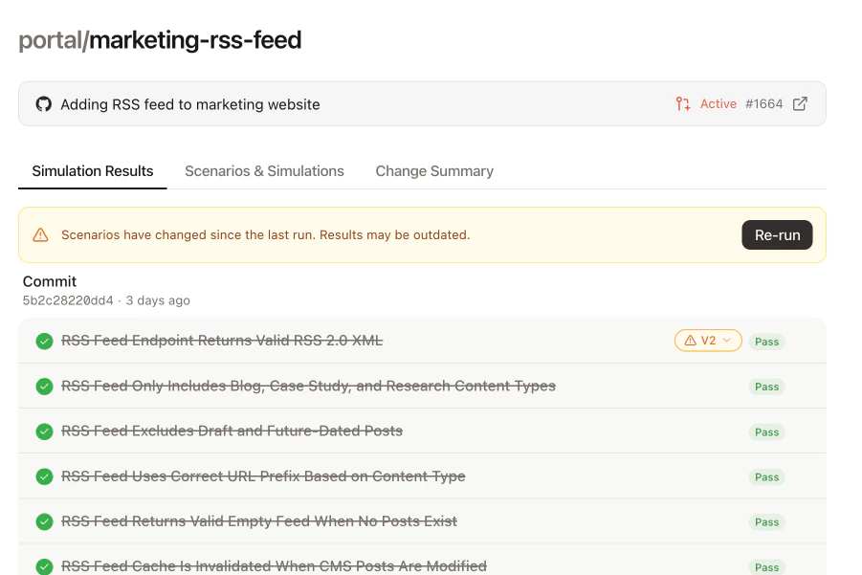
Task: Click green check for Empty Feed scenario
Action: (x=44, y=521)
